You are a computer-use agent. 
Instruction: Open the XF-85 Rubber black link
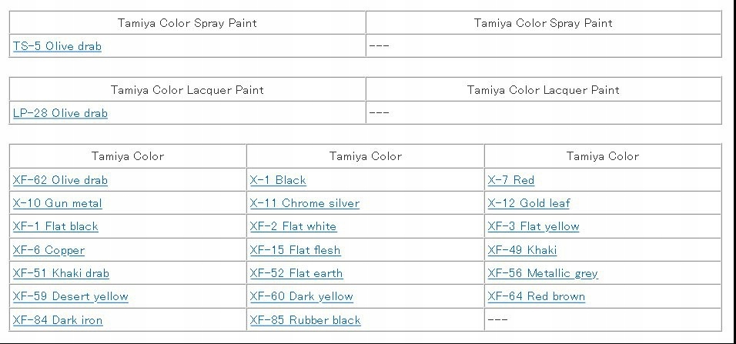click(305, 320)
